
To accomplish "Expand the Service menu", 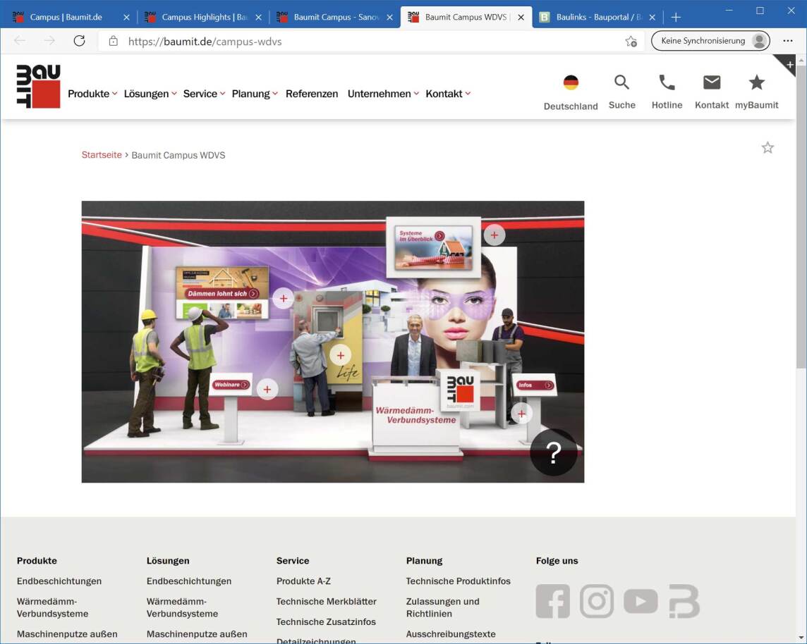I will (204, 94).
